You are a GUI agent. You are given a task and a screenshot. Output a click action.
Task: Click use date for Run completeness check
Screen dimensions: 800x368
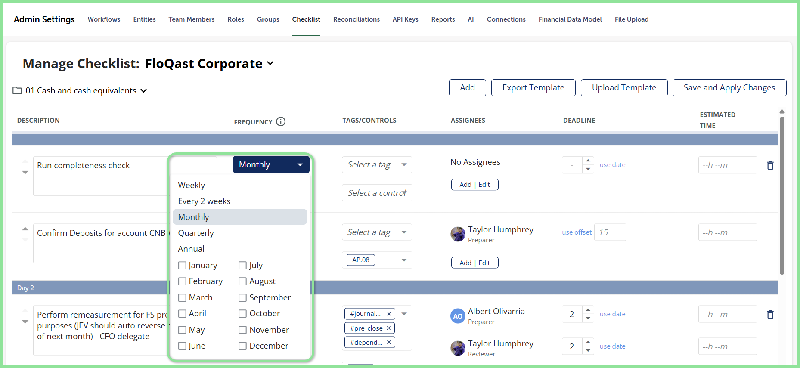(613, 165)
